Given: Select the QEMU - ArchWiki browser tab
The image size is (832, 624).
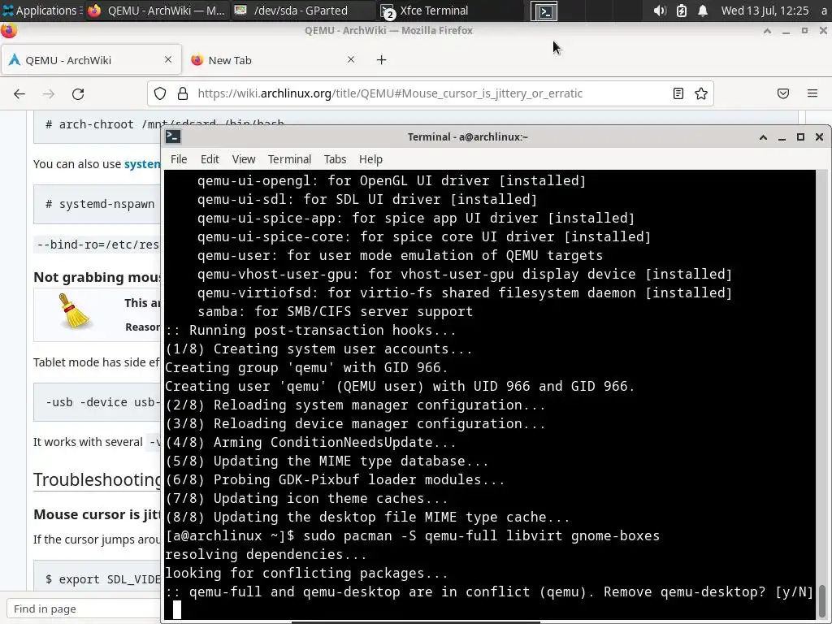Looking at the screenshot, I should click(x=90, y=60).
